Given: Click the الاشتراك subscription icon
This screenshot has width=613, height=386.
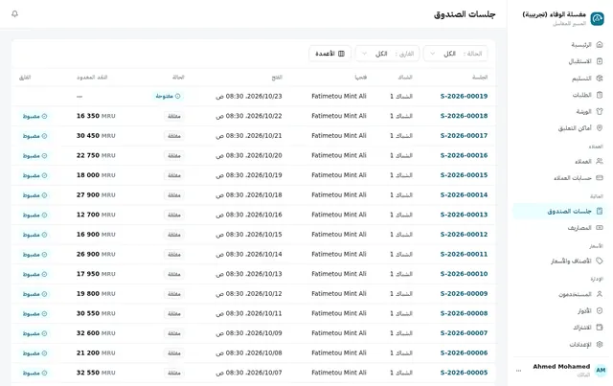Looking at the screenshot, I should [600, 328].
